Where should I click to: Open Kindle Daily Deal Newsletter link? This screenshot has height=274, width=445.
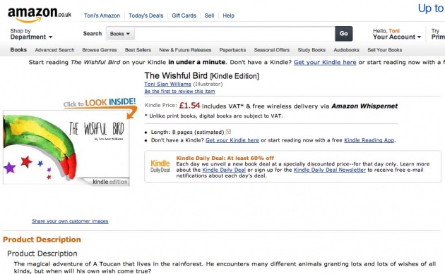tap(329, 170)
